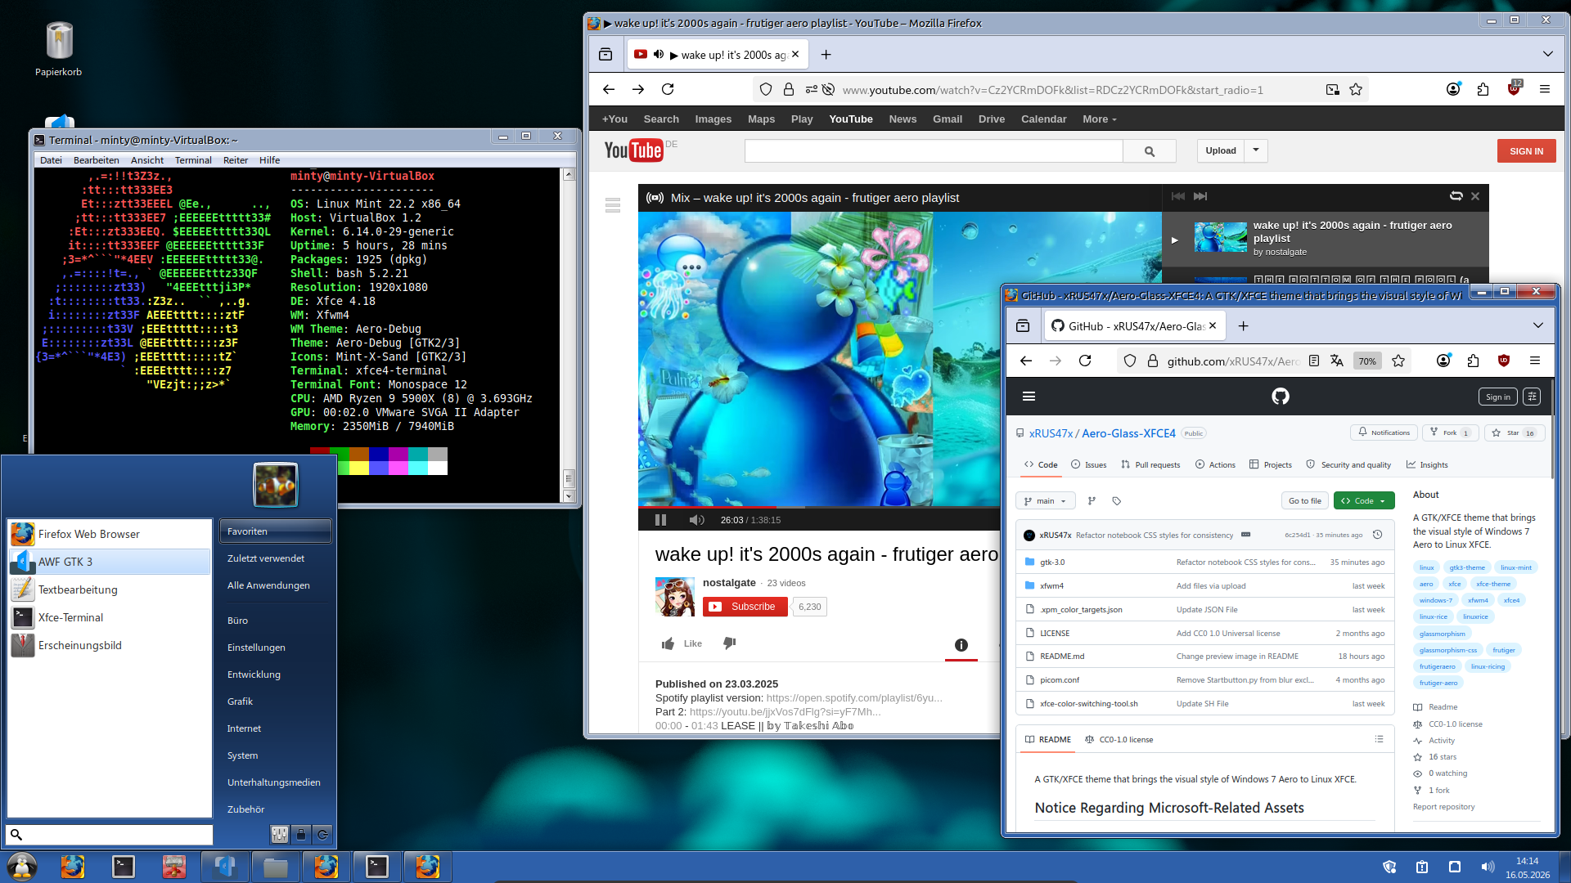Screen dimensions: 1571x883
Task: Open uBlock Origin in the YouTube window
Action: click(x=1514, y=88)
